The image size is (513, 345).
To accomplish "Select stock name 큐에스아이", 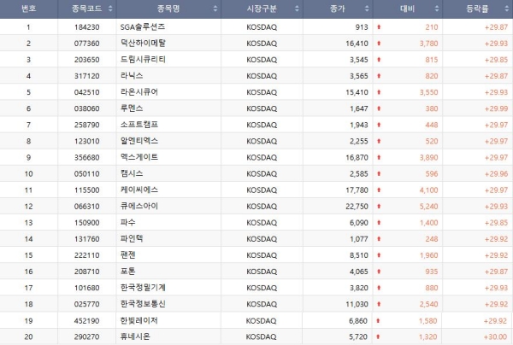I will tap(139, 207).
